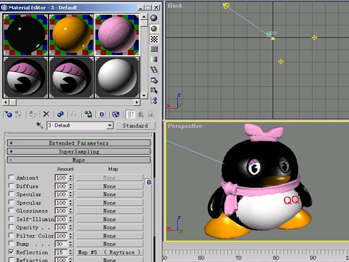Click the Standard material type button

pos(135,126)
